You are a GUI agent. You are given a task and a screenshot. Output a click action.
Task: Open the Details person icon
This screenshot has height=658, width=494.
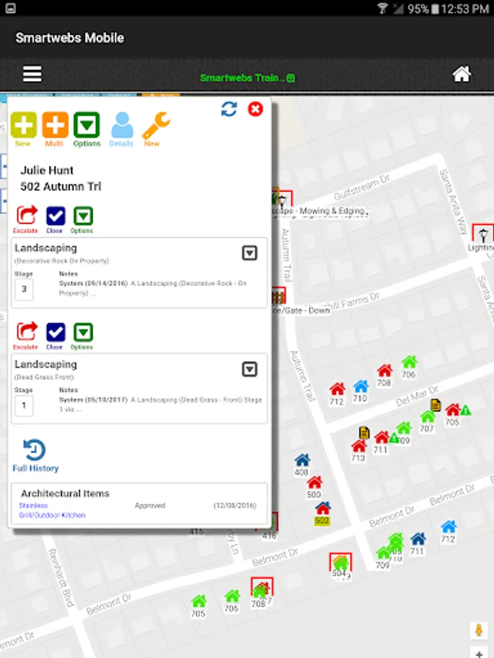pyautogui.click(x=122, y=125)
